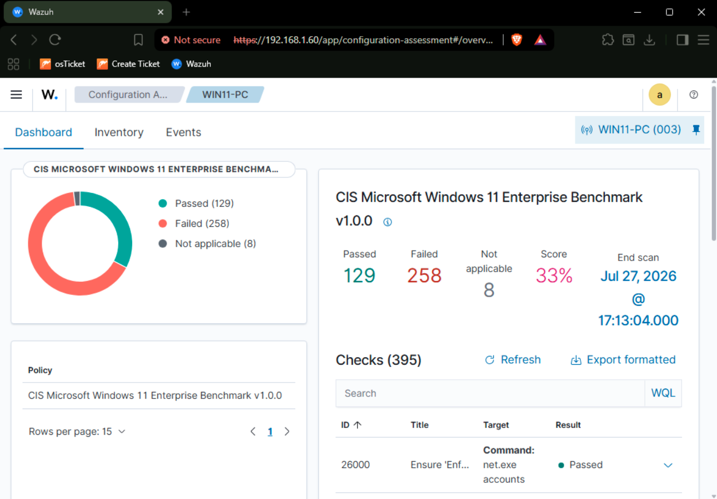Bookmark this page
Viewport: 717px width, 499px height.
[x=138, y=40]
